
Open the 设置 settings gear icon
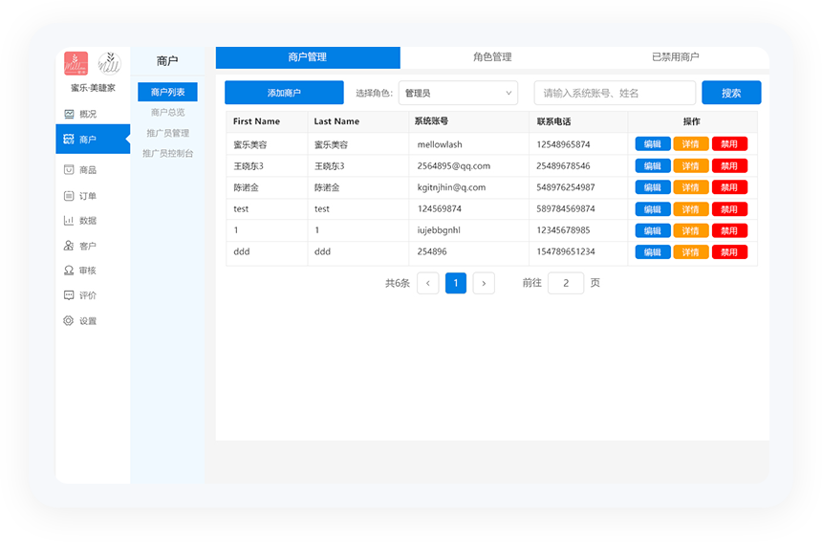[x=69, y=321]
